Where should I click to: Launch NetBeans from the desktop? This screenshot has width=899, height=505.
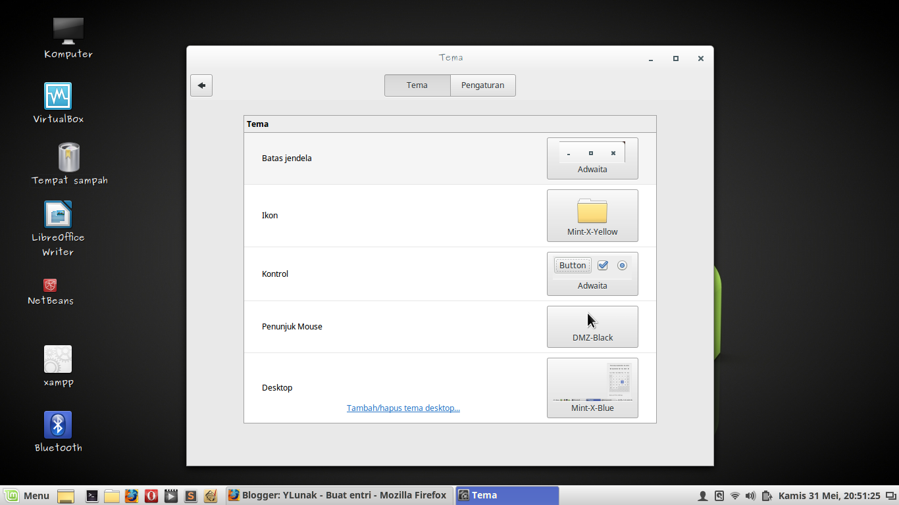50,286
